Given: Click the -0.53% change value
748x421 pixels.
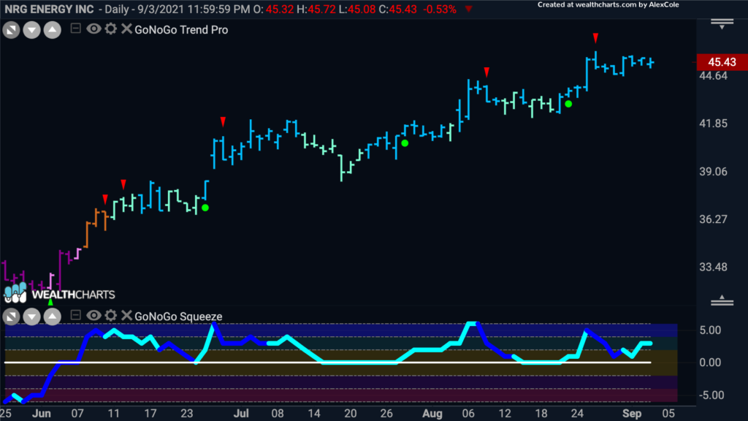Looking at the screenshot, I should pyautogui.click(x=439, y=10).
